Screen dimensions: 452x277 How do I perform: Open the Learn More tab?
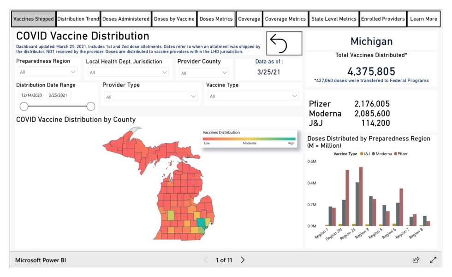pyautogui.click(x=425, y=19)
